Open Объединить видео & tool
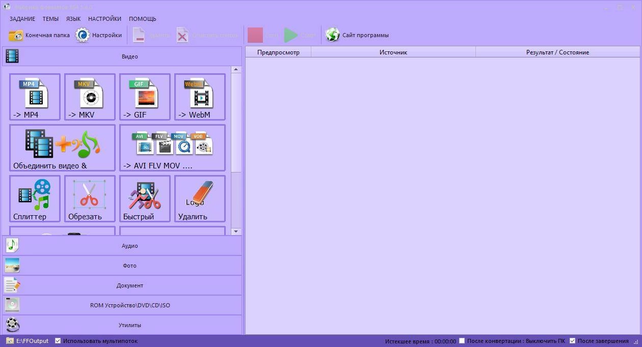 pos(62,148)
